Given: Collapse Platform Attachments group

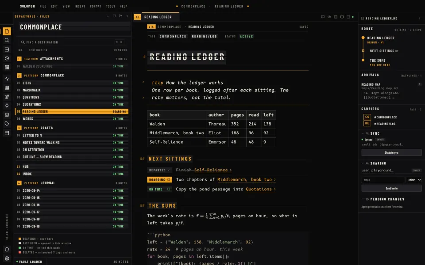Looking at the screenshot, I should pos(72,59).
